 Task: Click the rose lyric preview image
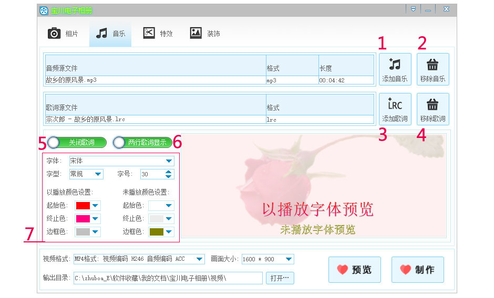(x=314, y=186)
